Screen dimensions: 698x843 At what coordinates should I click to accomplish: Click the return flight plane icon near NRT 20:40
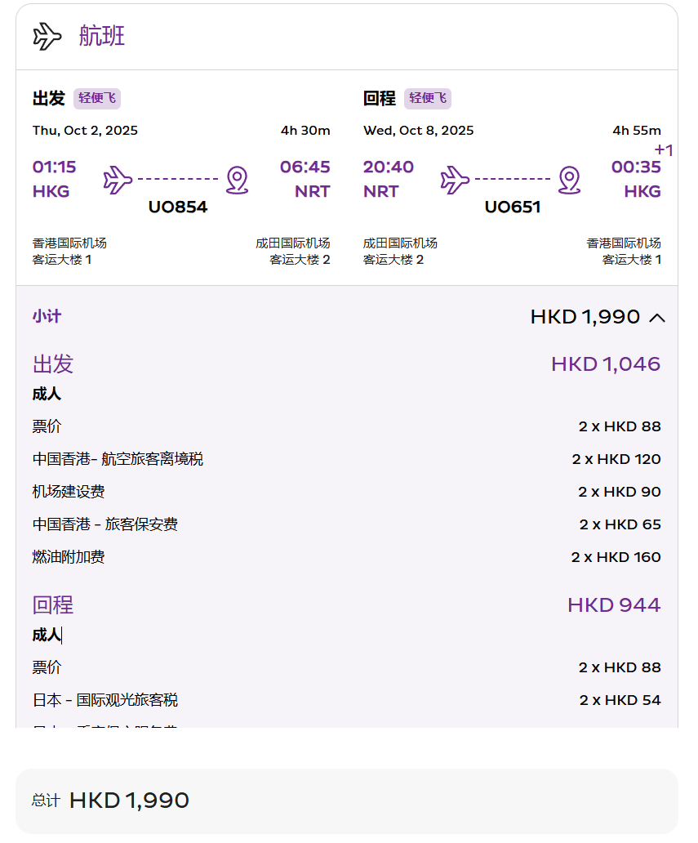coord(455,180)
